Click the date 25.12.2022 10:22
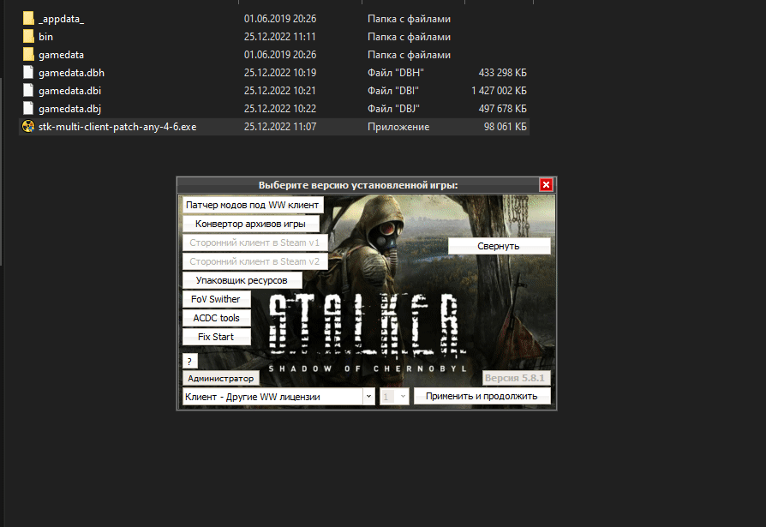 pos(280,109)
